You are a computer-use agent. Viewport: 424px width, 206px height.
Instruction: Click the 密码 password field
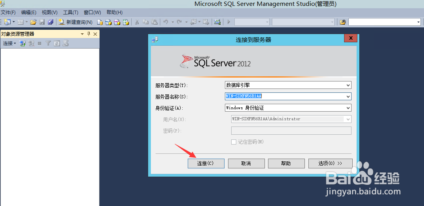(291, 130)
